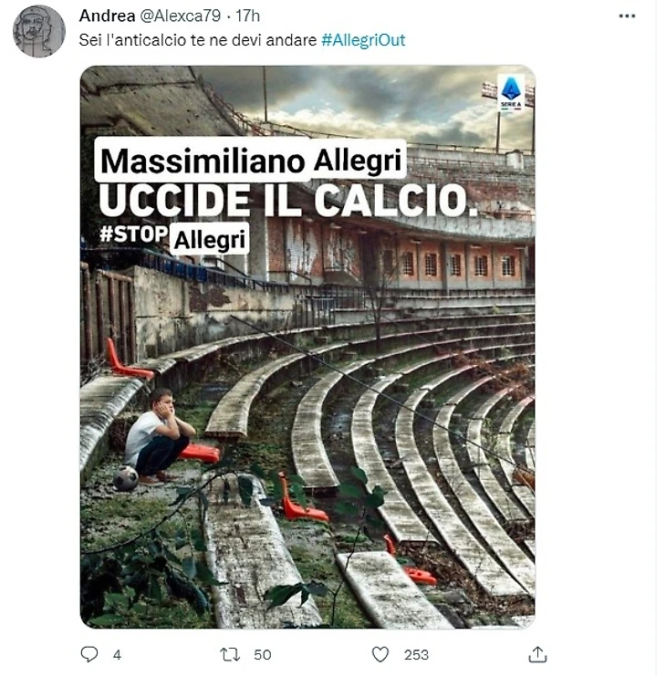Click the soccer ball in the photo
666x676 pixels.
click(125, 478)
